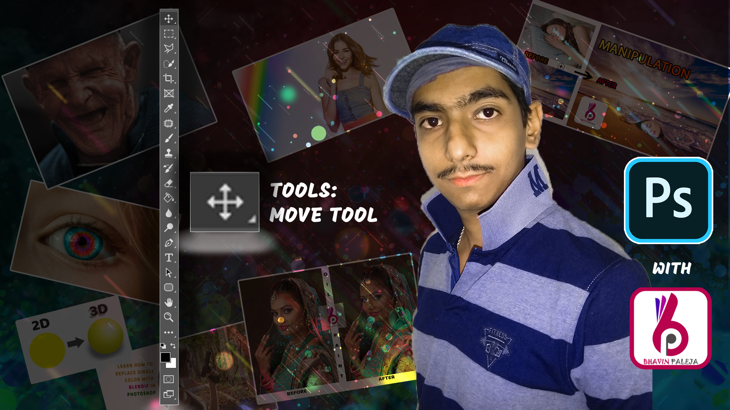
Task: Pick the Crop tool
Action: (x=169, y=78)
